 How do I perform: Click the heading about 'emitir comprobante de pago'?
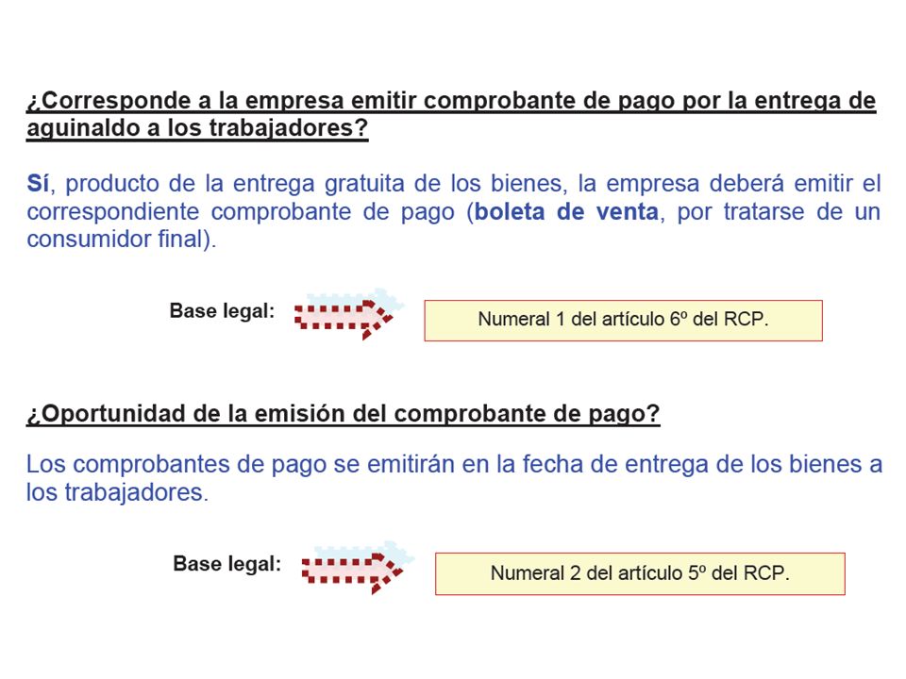tap(451, 114)
